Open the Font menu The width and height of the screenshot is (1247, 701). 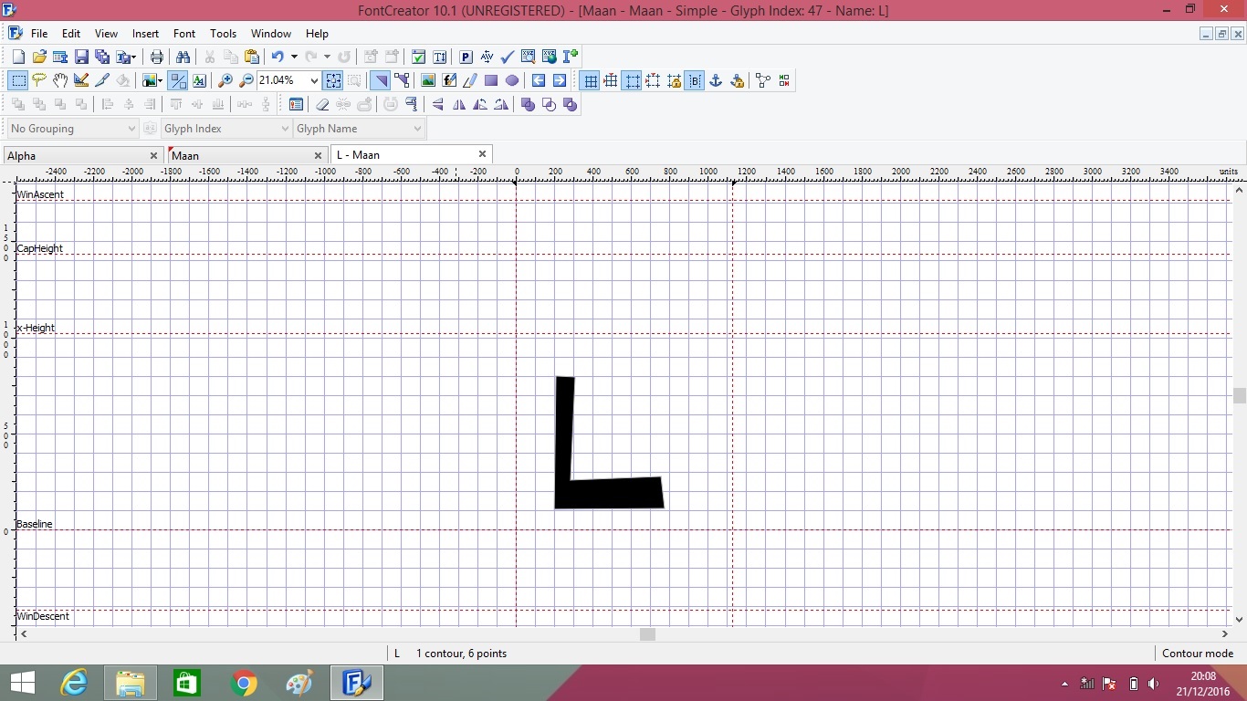tap(184, 34)
